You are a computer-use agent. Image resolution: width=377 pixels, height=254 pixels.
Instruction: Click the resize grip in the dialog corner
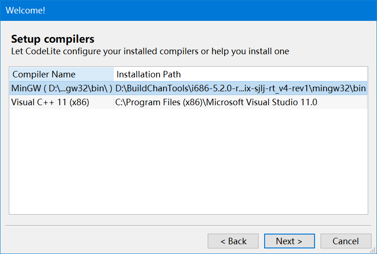pyautogui.click(x=373, y=250)
